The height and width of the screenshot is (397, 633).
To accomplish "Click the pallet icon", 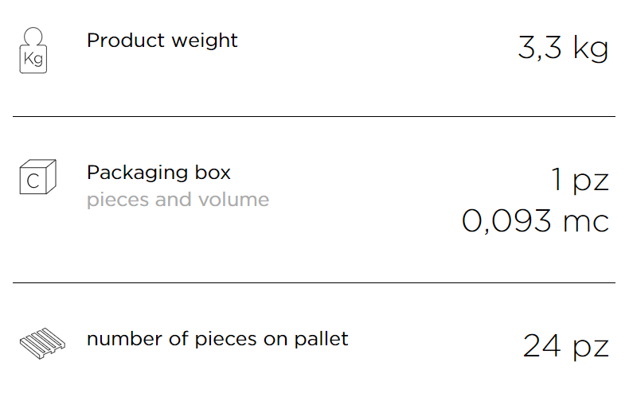I will point(42,344).
